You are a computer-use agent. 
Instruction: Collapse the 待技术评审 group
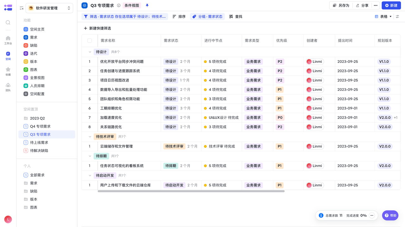pyautogui.click(x=90, y=137)
